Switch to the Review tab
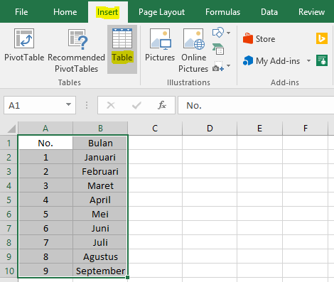 (311, 12)
